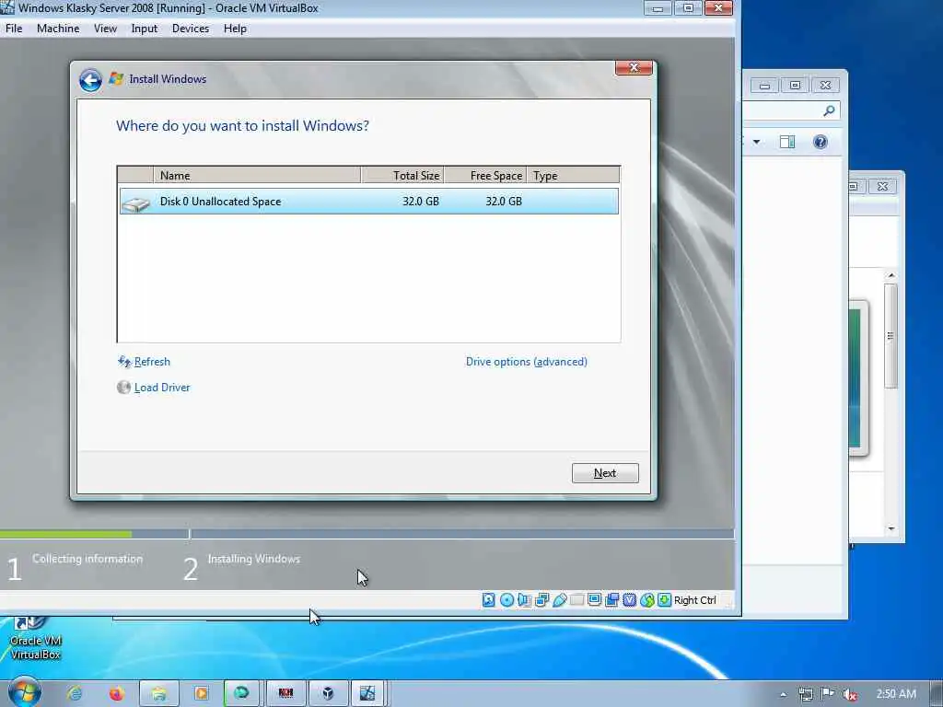Sort by the Name column header

click(x=257, y=176)
